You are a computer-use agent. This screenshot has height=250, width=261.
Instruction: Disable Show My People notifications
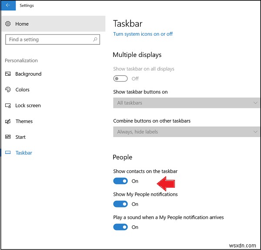pos(120,204)
